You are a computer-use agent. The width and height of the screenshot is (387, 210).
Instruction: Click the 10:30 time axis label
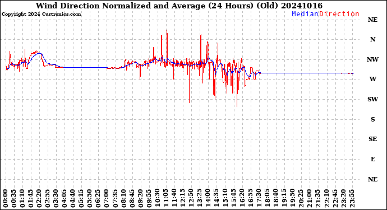point(158,199)
